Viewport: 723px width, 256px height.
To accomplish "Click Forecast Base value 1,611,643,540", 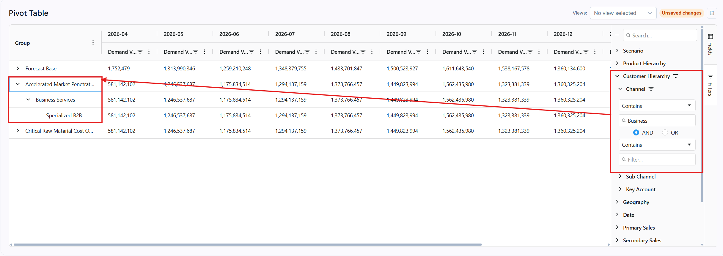I will click(458, 68).
